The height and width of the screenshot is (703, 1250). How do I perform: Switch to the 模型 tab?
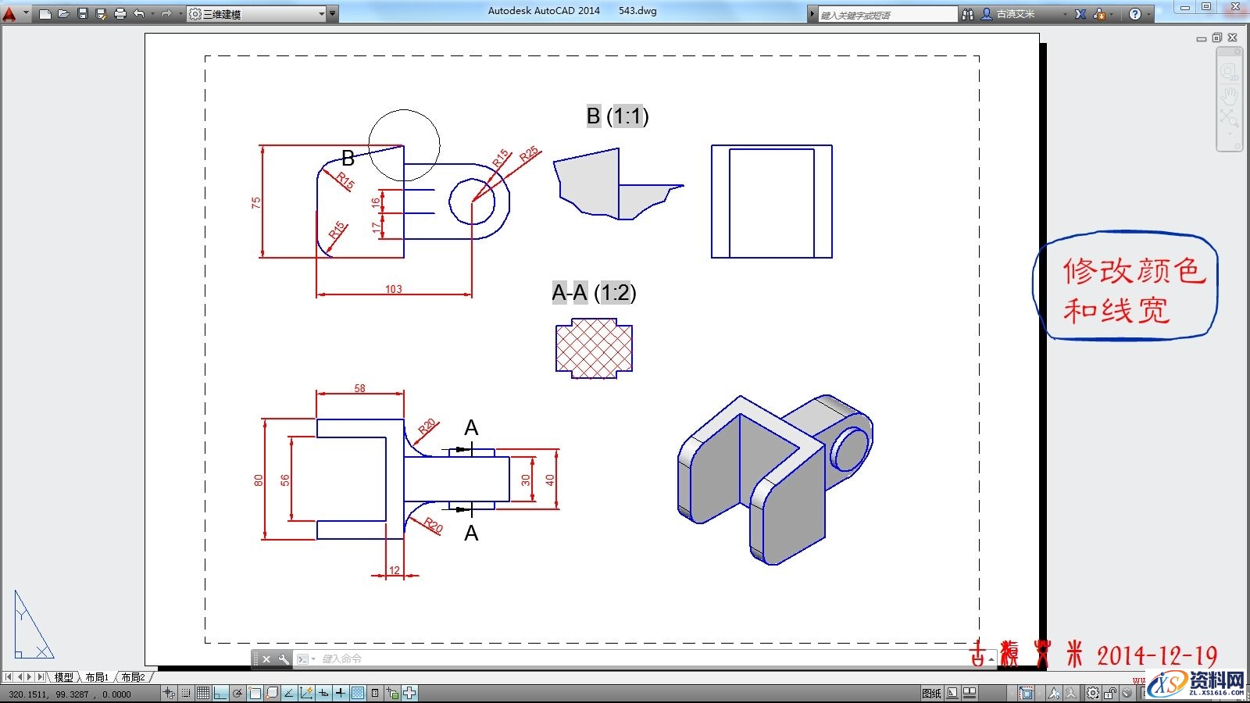(63, 676)
